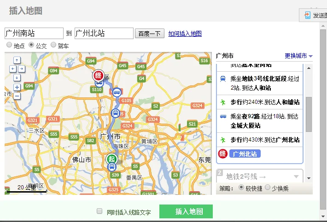Click the green 插入地图 button

186,211
